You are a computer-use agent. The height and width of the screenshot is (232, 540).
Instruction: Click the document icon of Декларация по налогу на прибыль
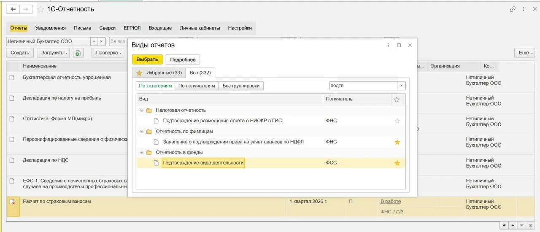[12, 98]
